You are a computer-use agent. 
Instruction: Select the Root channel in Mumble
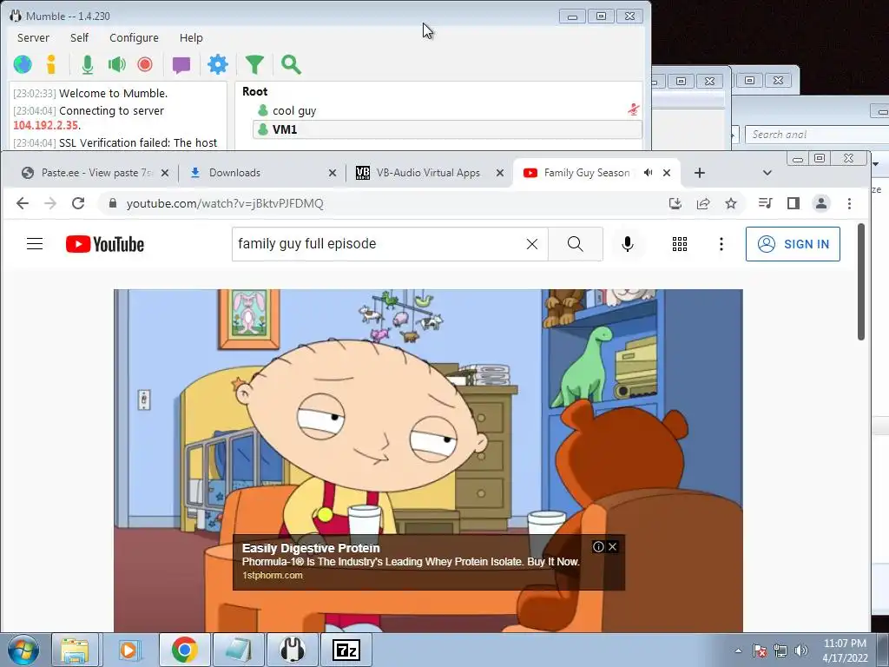tap(254, 91)
